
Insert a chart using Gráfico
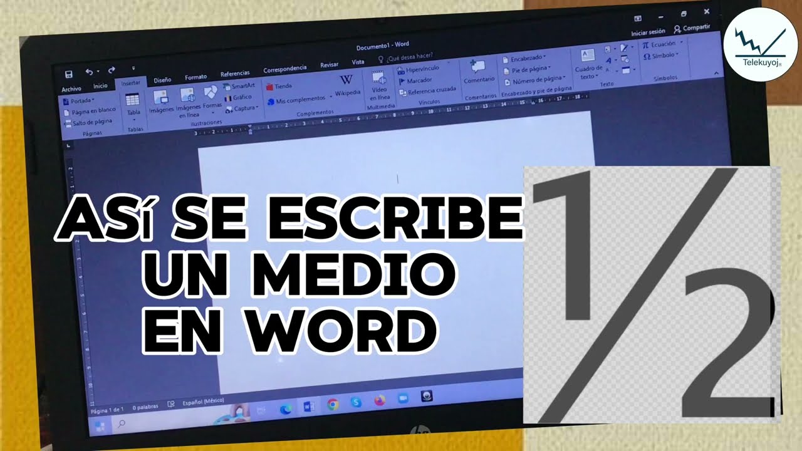click(237, 97)
